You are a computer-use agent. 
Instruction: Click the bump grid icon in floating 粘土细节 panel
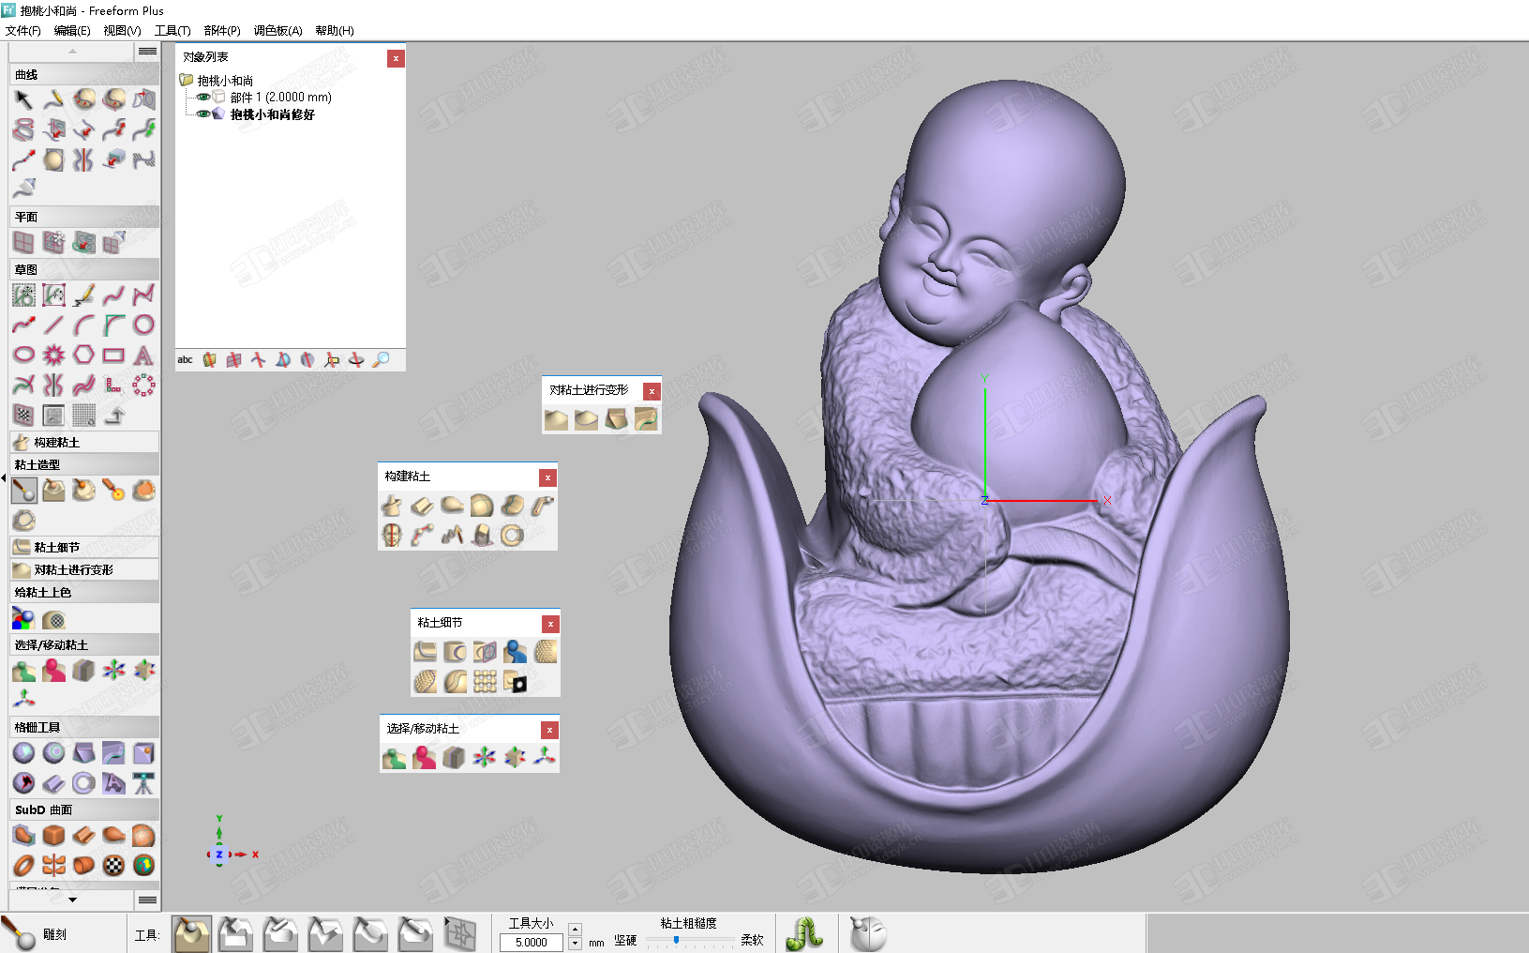coord(485,682)
